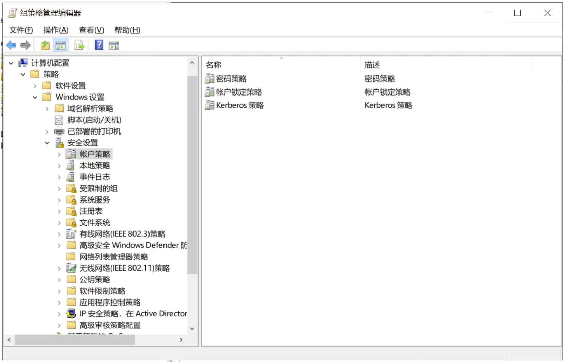Viewport: 563px width, 362px height.
Task: Click the 描述 column header
Action: [x=372, y=65]
